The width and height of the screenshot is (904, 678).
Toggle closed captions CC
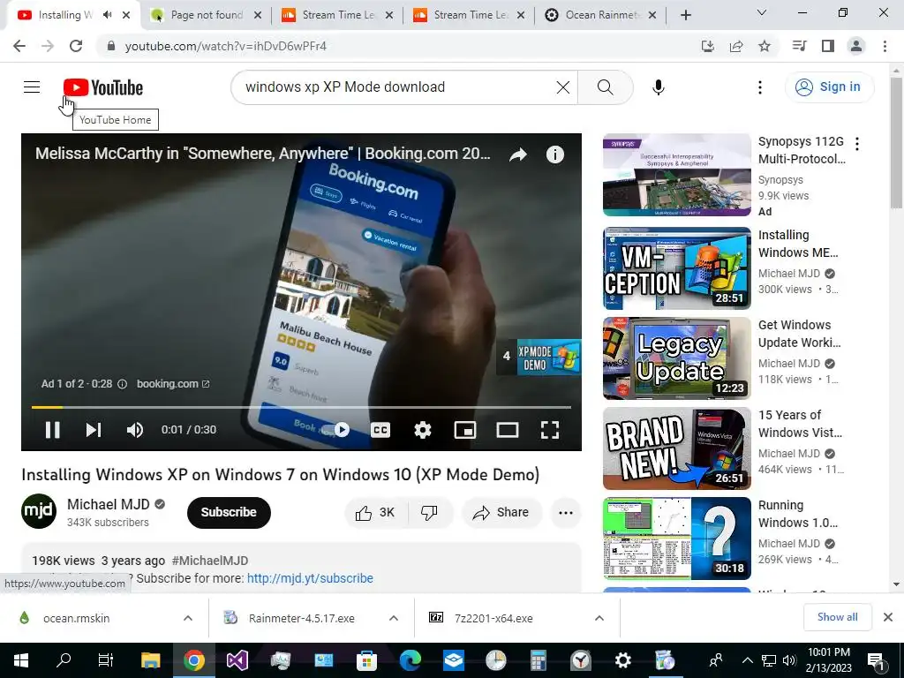[380, 430]
